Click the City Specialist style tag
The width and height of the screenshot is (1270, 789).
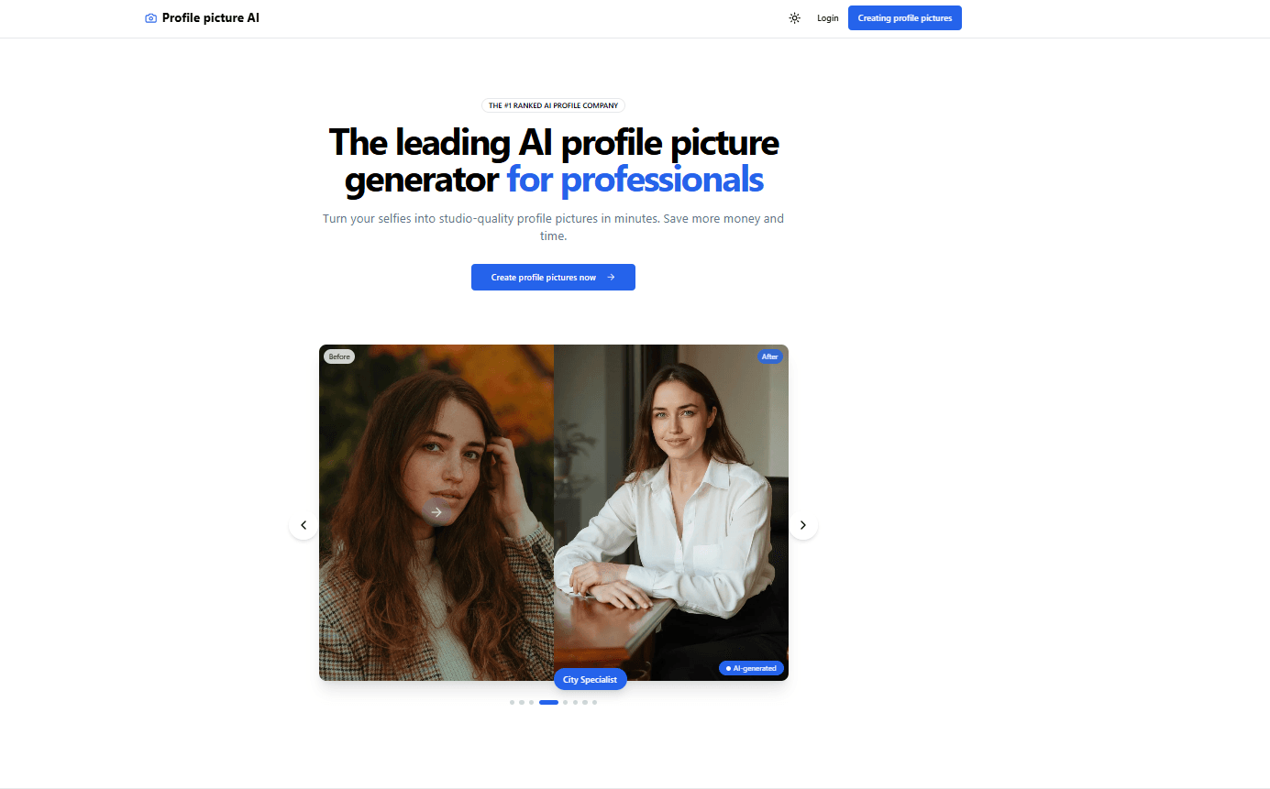coord(591,680)
